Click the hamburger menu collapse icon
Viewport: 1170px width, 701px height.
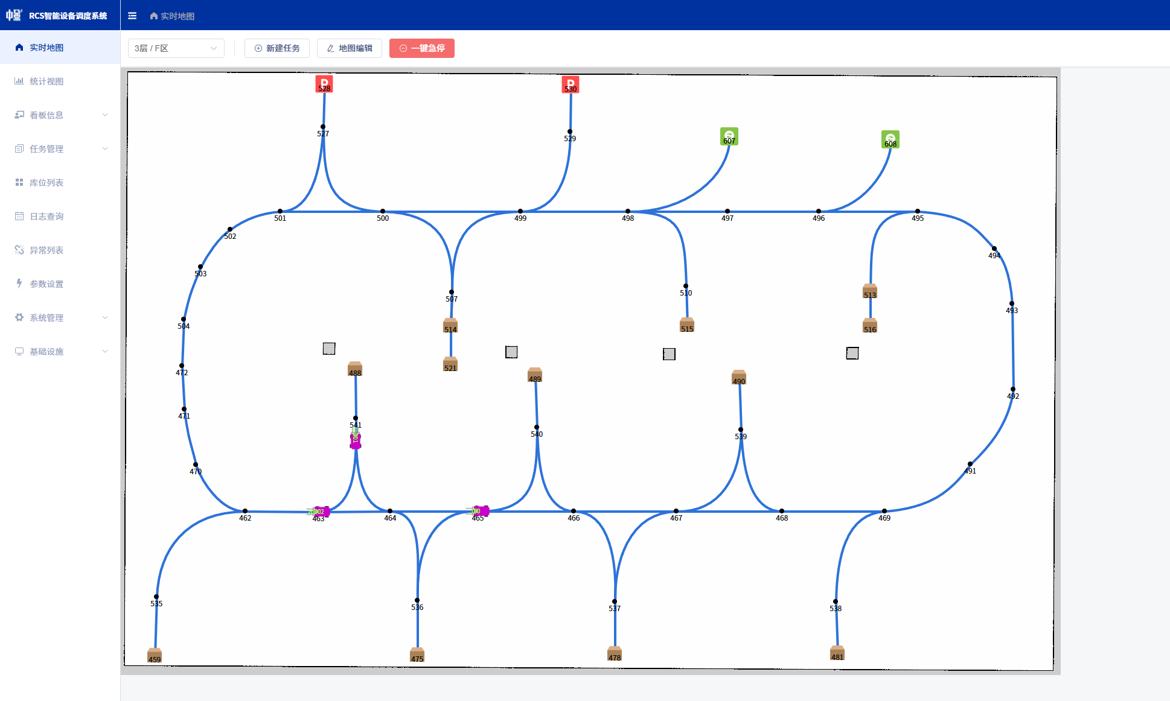pyautogui.click(x=132, y=16)
